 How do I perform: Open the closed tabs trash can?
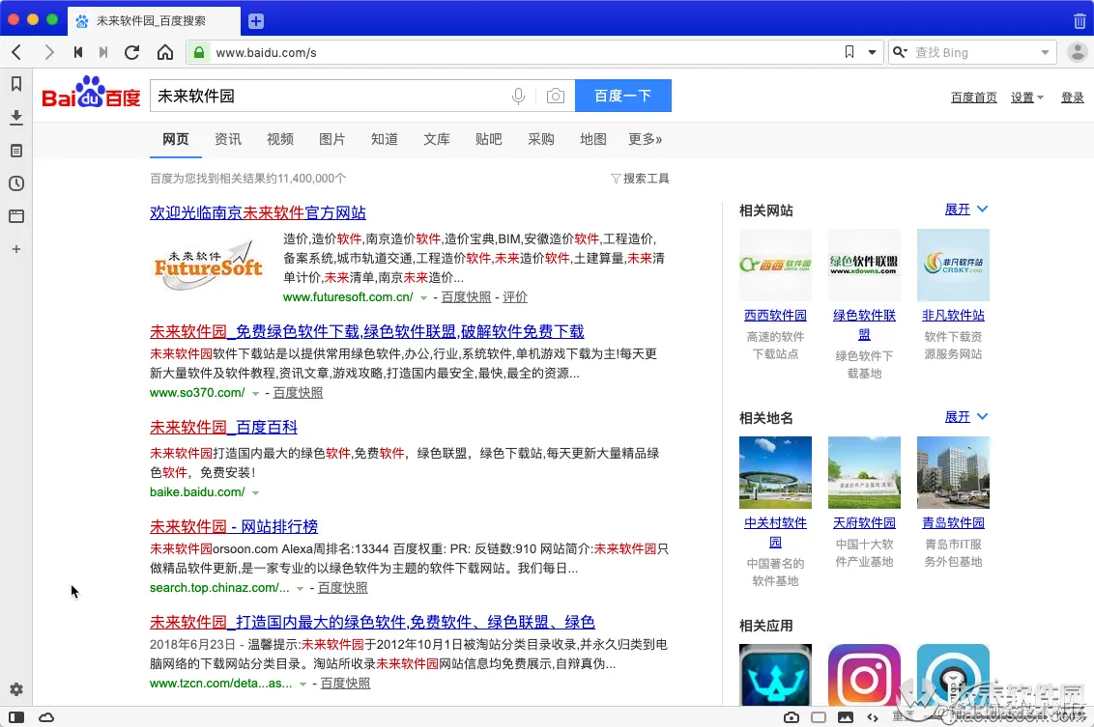(x=1080, y=21)
